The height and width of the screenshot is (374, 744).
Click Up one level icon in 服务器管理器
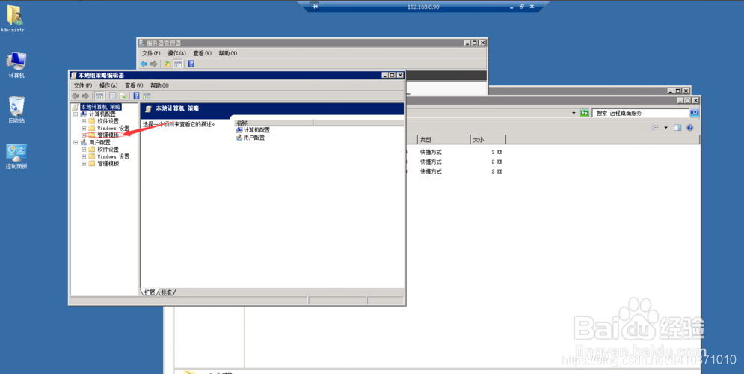tap(167, 64)
